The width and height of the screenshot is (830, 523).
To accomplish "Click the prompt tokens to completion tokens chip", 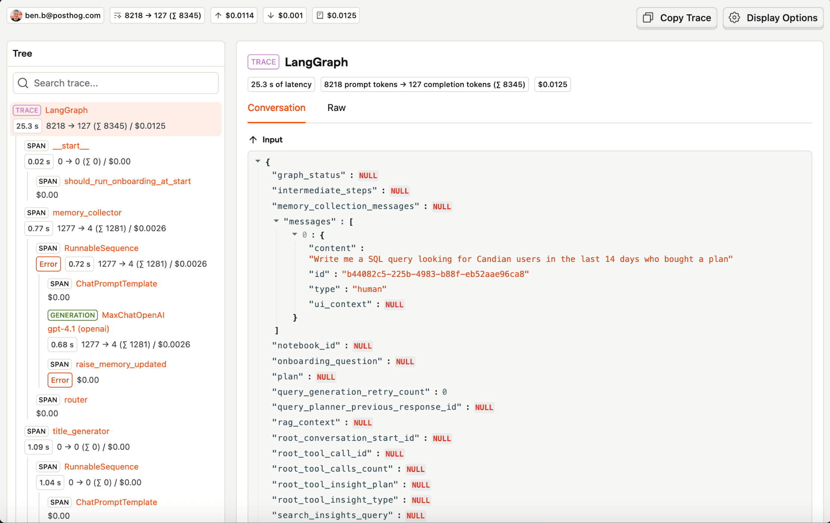I will pyautogui.click(x=424, y=84).
